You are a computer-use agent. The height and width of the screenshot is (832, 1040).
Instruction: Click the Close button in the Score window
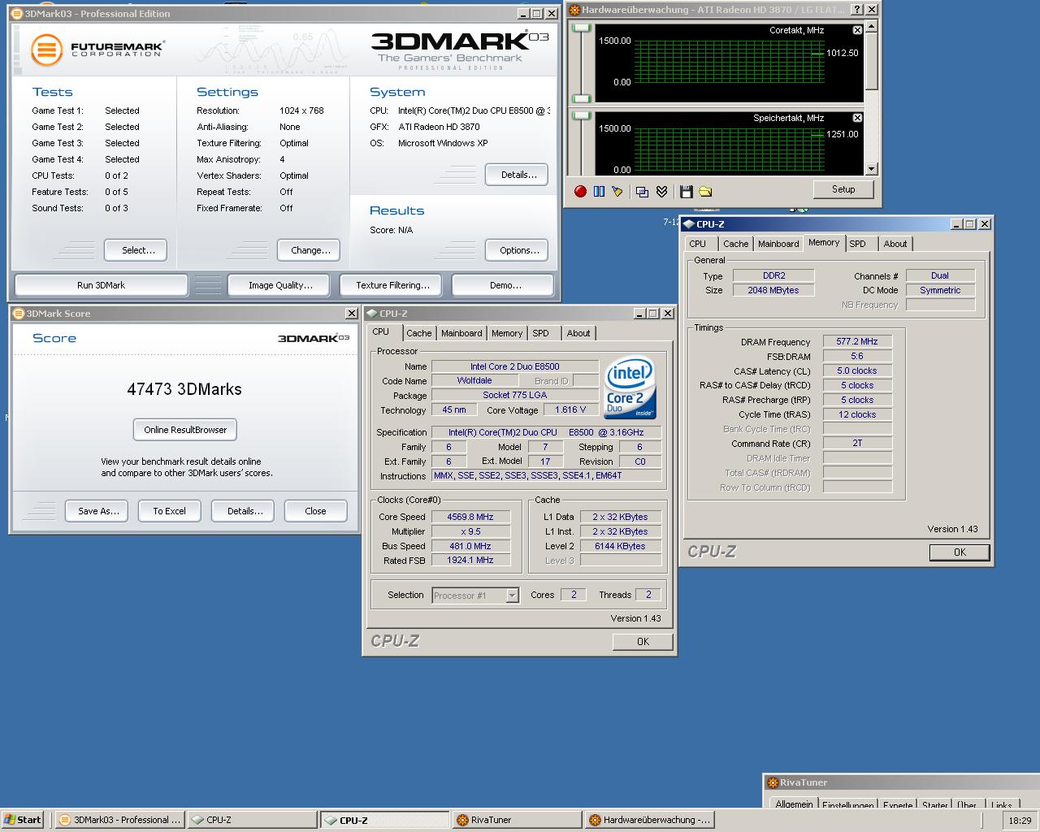315,511
